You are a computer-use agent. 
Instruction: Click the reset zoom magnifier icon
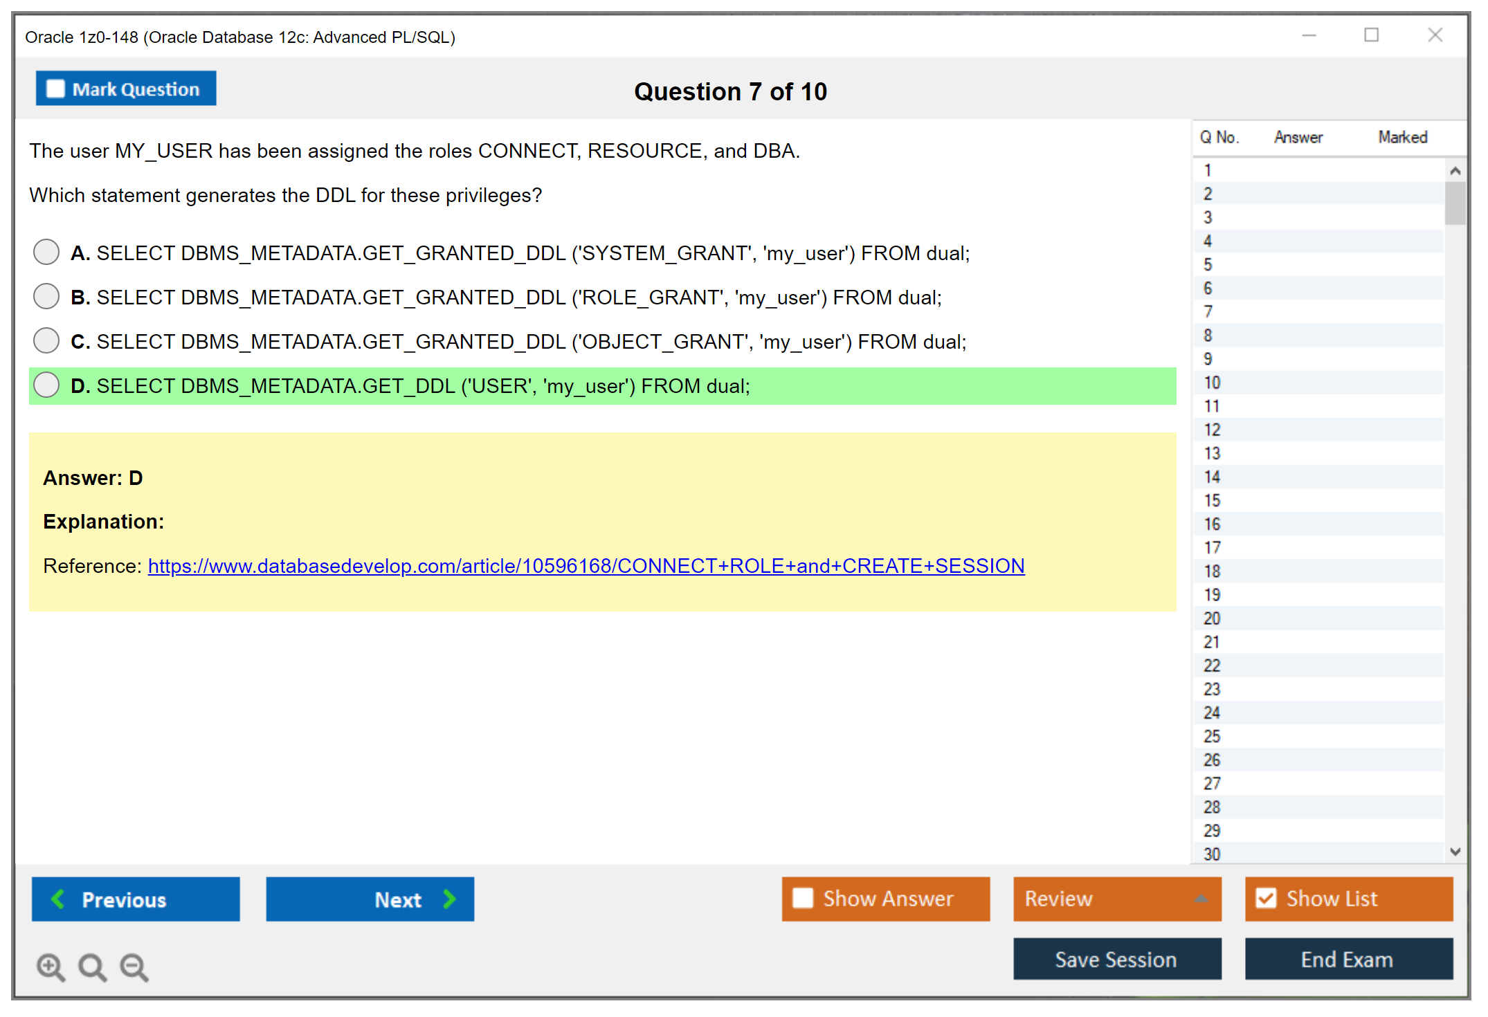coord(92,966)
